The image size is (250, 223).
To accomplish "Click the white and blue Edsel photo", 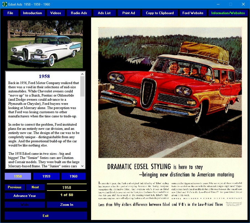I will coord(45,44).
